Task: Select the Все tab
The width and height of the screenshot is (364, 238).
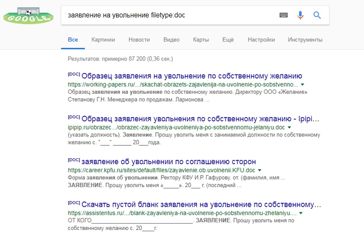Action: tap(73, 40)
